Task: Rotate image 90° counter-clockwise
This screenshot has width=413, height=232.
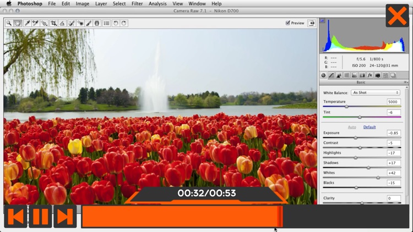Action: pos(116,23)
